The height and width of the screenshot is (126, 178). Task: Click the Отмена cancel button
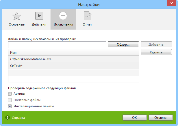pos(161,118)
